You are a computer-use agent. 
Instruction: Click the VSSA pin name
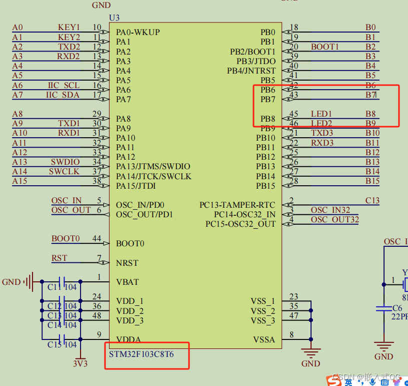(264, 339)
